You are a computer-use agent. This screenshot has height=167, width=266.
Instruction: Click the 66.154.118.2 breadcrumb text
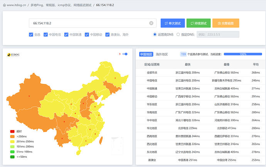[105, 5]
